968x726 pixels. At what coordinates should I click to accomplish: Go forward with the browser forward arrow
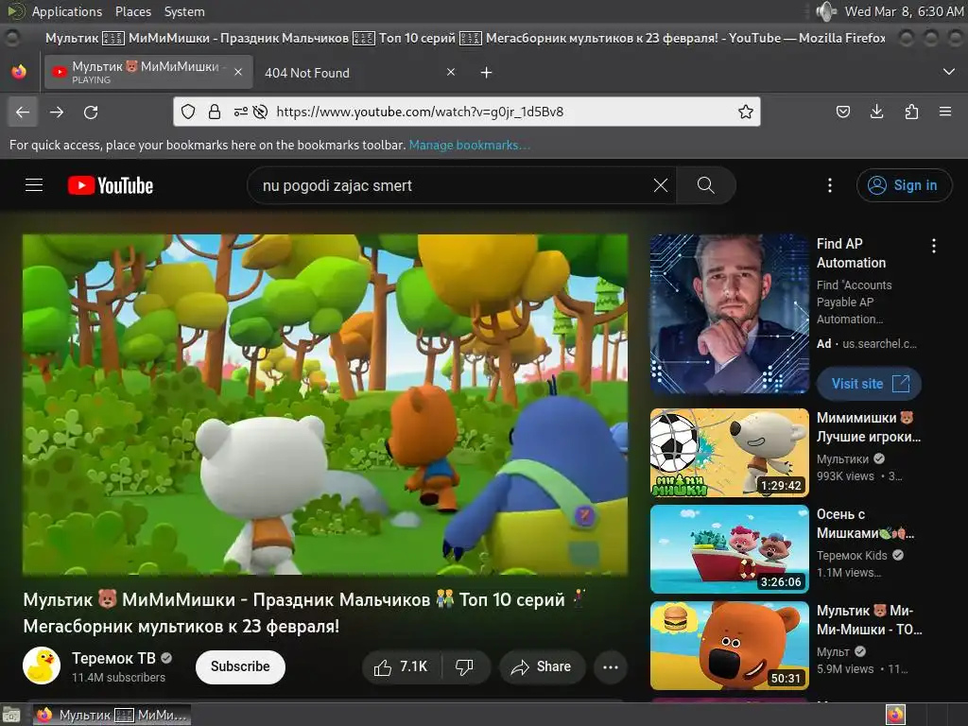(x=57, y=112)
